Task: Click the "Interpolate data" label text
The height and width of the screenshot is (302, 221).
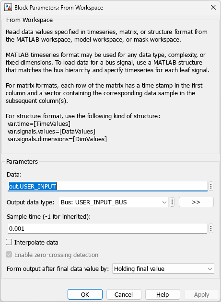Action: 36,242
